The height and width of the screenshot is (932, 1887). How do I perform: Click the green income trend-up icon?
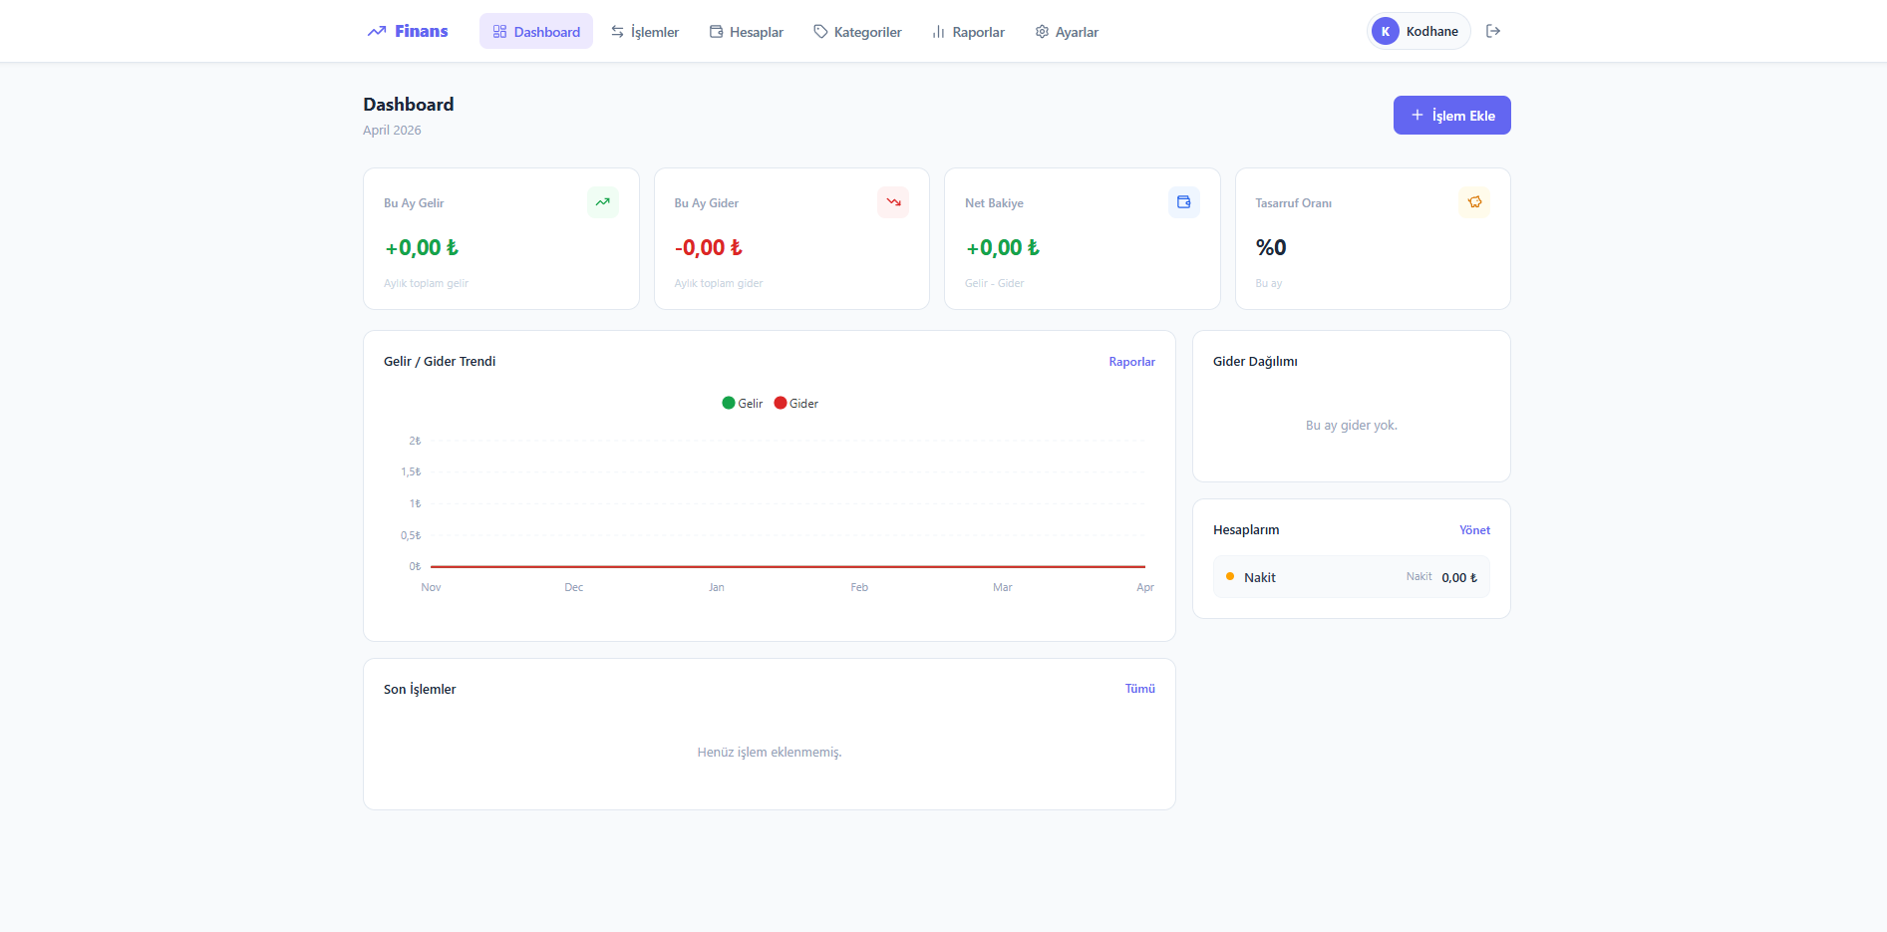[603, 202]
